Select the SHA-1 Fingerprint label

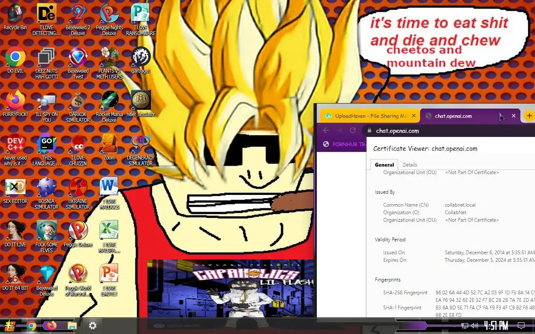click(x=402, y=308)
